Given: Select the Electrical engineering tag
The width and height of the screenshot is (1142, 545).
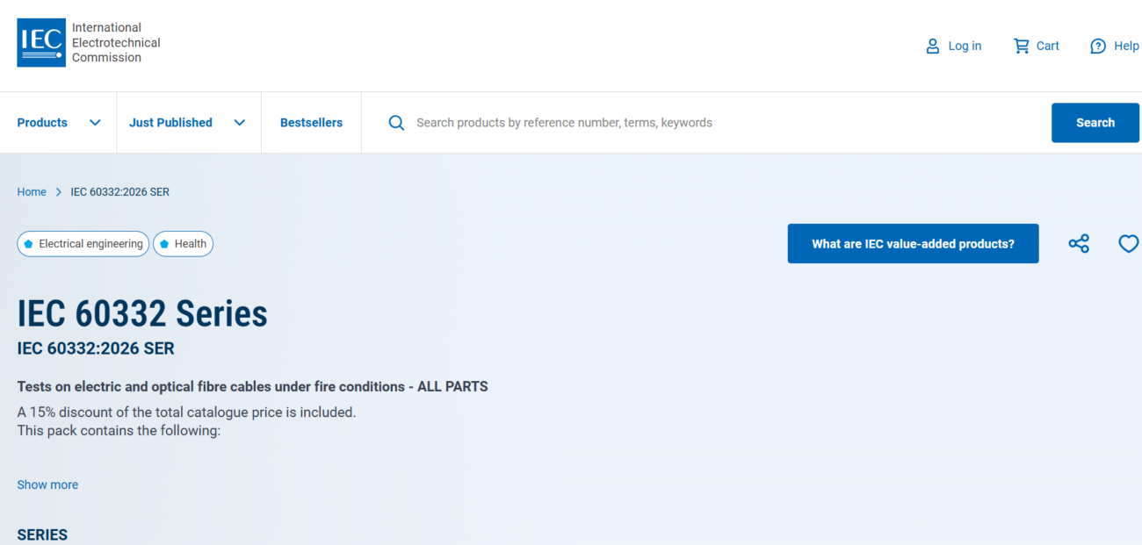Looking at the screenshot, I should pos(83,244).
